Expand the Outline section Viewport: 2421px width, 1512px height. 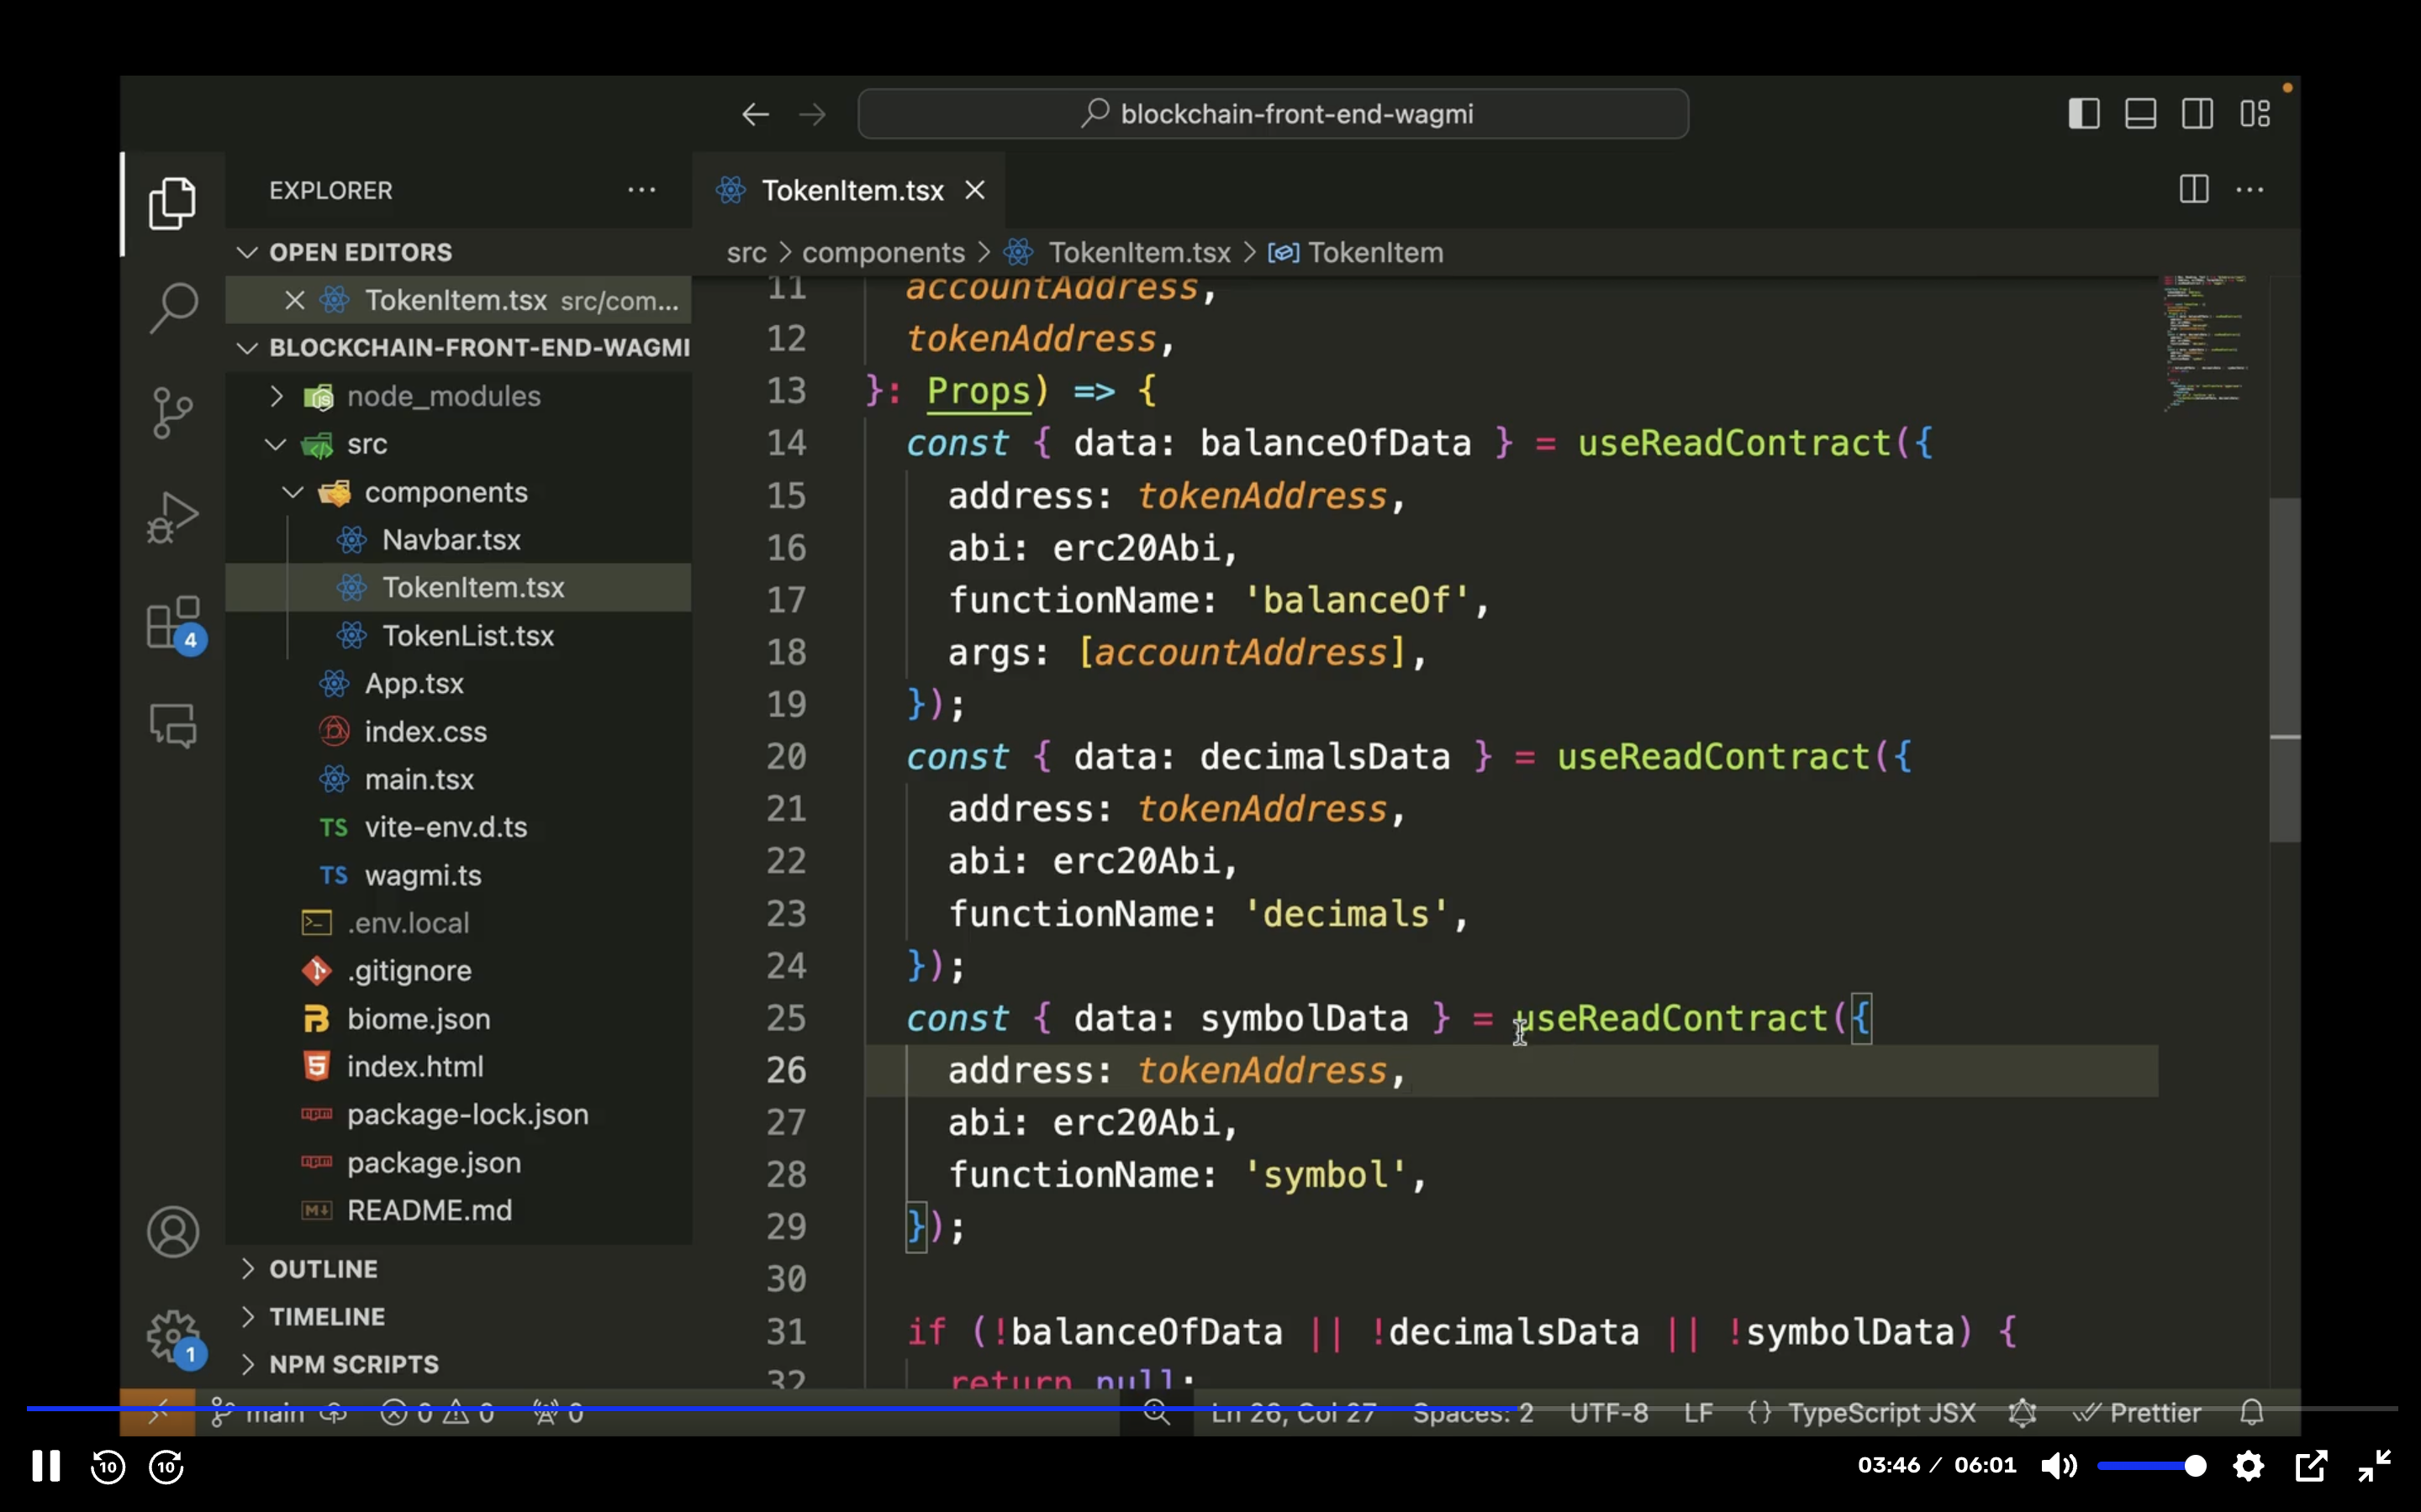pyautogui.click(x=458, y=1268)
